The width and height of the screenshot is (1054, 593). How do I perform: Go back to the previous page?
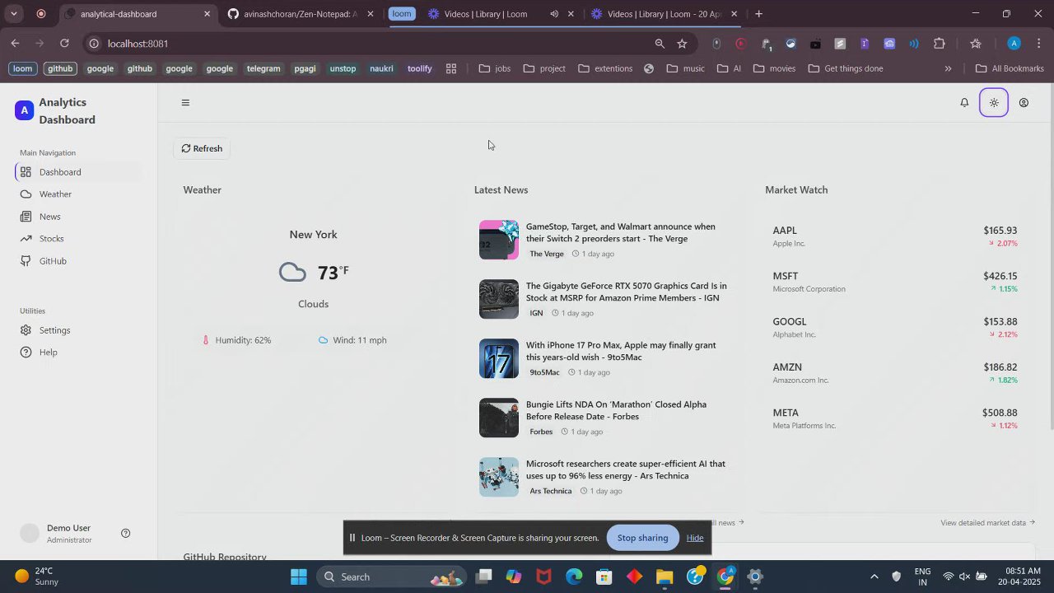(15, 44)
